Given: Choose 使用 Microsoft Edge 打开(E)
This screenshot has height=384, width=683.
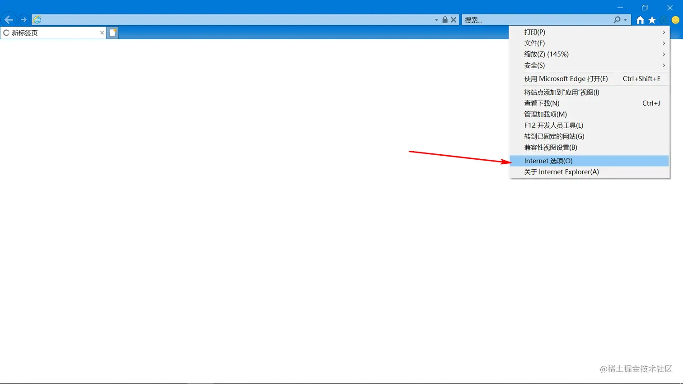Looking at the screenshot, I should coord(589,79).
